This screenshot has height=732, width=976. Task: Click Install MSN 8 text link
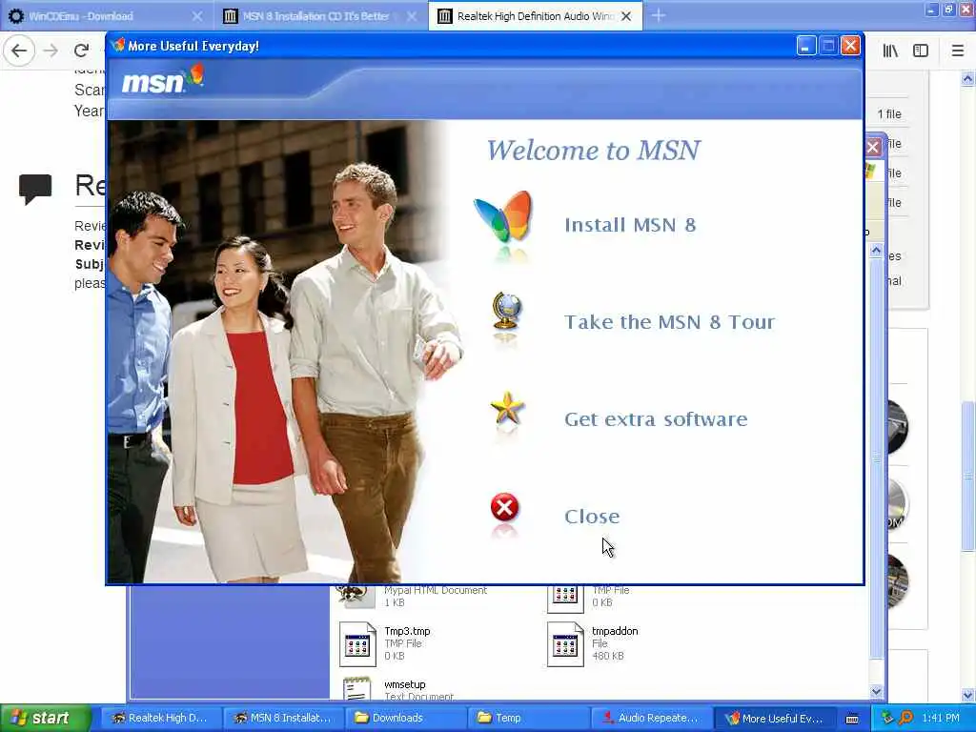point(630,225)
